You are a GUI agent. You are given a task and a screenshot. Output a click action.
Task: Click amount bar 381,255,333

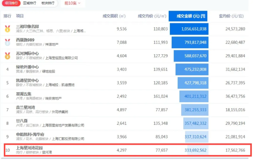pos(195,110)
